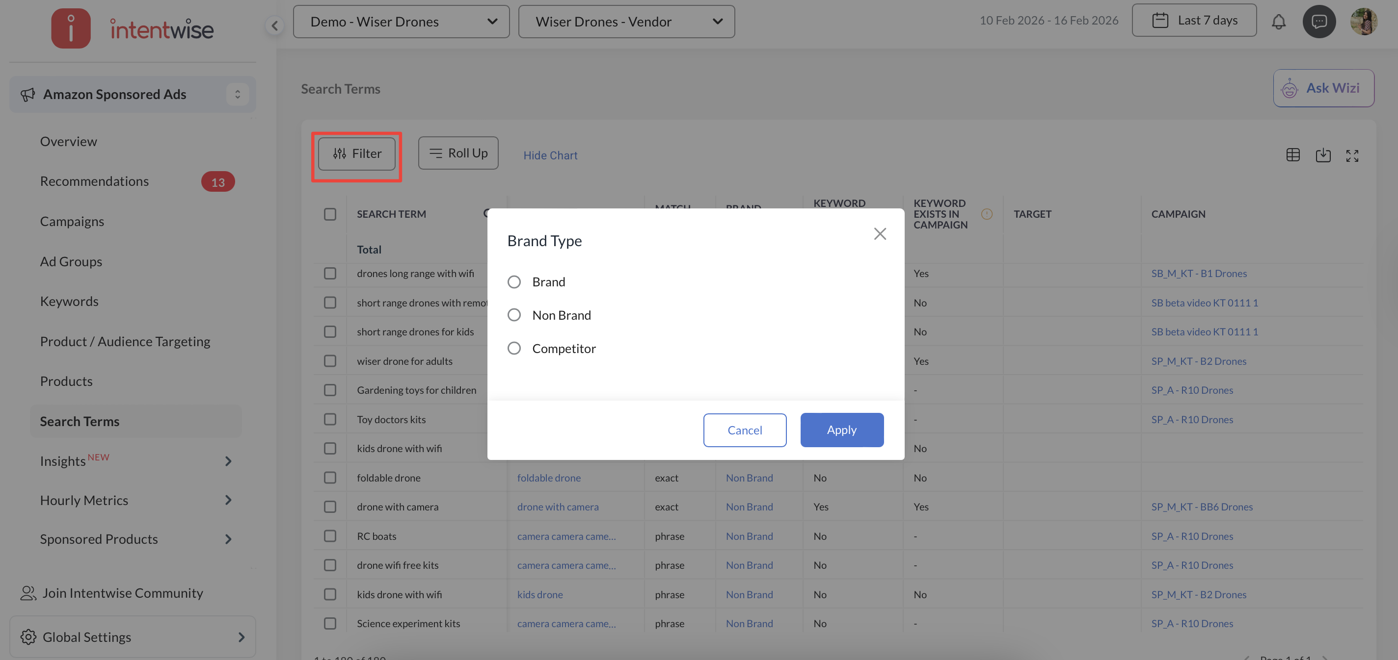Viewport: 1398px width, 660px height.
Task: Click the download export icon
Action: (x=1322, y=155)
